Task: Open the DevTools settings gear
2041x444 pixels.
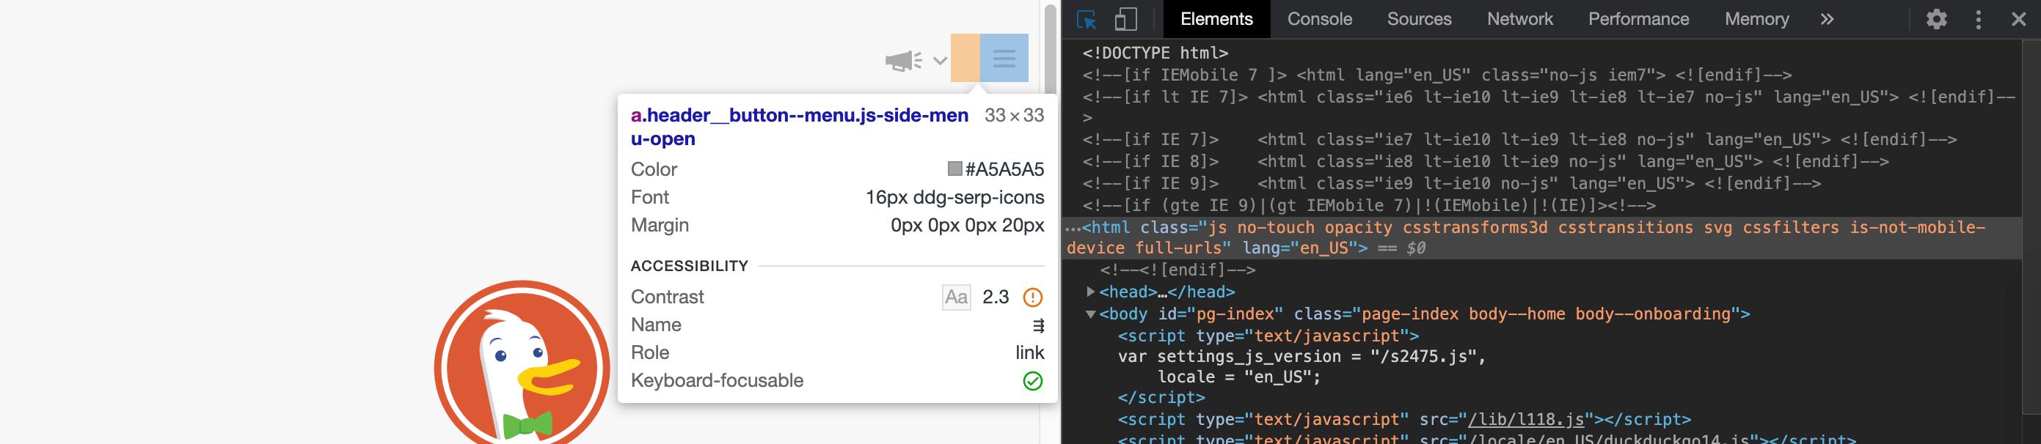Action: point(1936,19)
